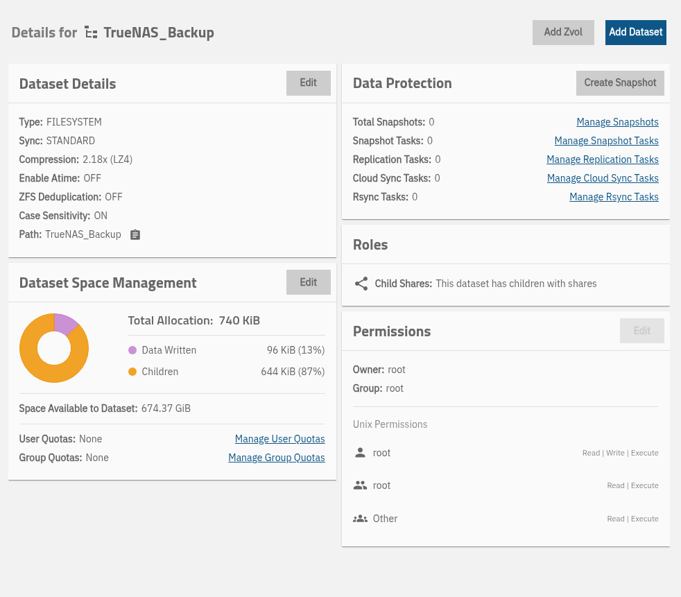Click the 'Group: root' text

(378, 388)
